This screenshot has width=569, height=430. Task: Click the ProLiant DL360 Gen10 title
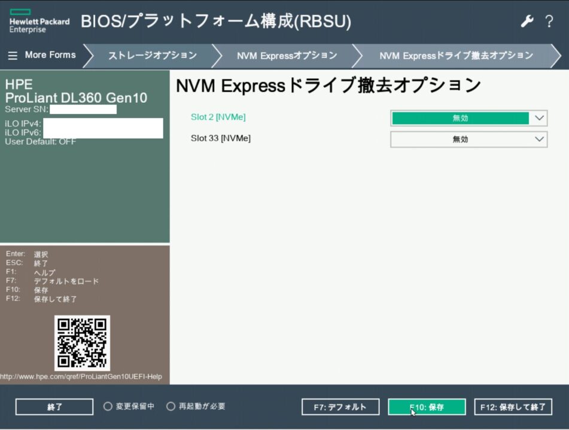pyautogui.click(x=76, y=98)
